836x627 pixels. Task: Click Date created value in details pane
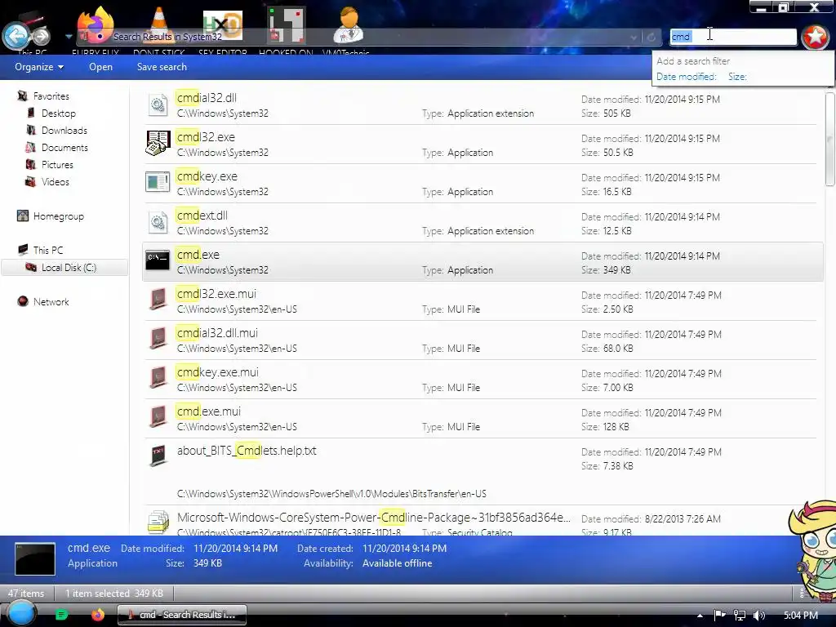[405, 548]
